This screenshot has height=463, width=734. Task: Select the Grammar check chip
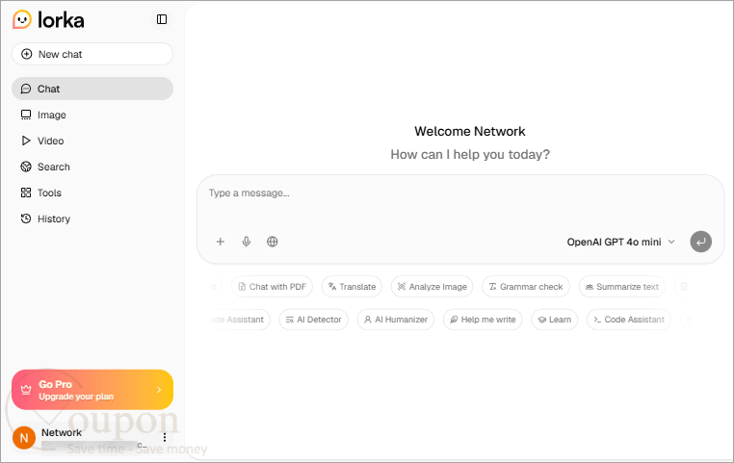(x=526, y=287)
